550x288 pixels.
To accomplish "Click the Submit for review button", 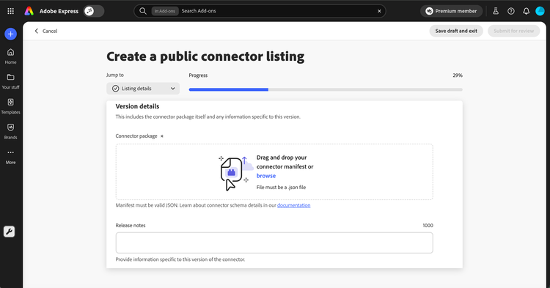I will [513, 31].
